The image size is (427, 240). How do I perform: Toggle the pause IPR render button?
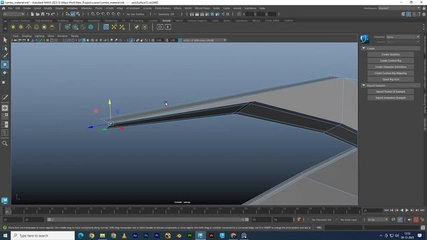click(228, 14)
